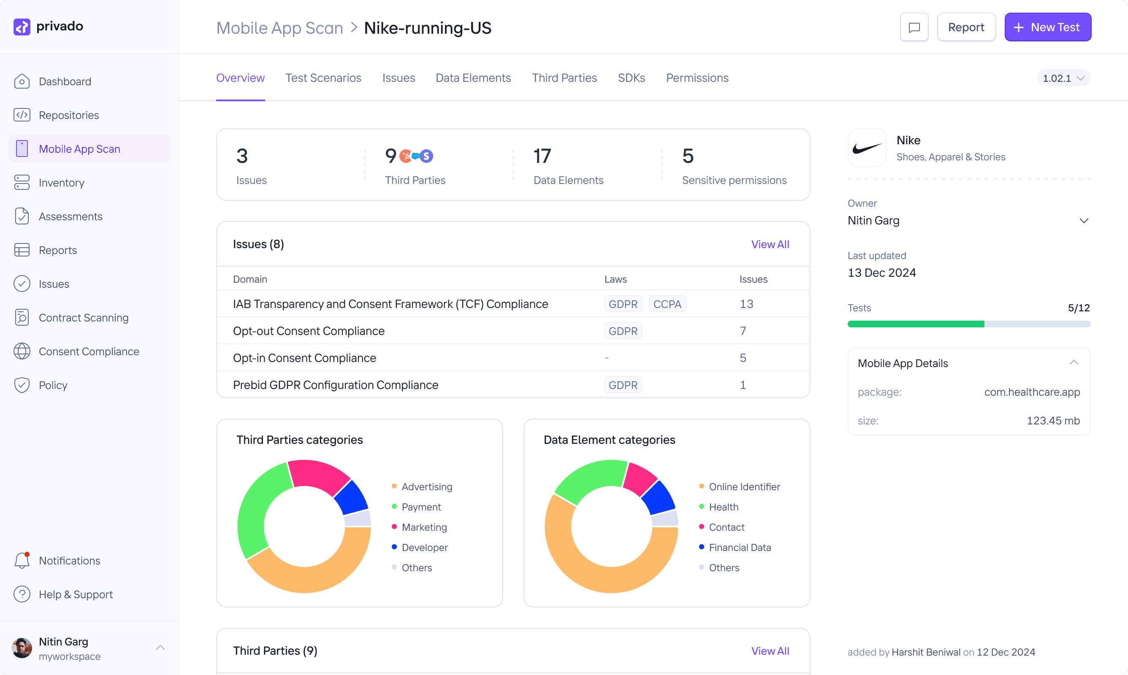Open the comment chat icon button
This screenshot has height=675, width=1128.
point(914,27)
